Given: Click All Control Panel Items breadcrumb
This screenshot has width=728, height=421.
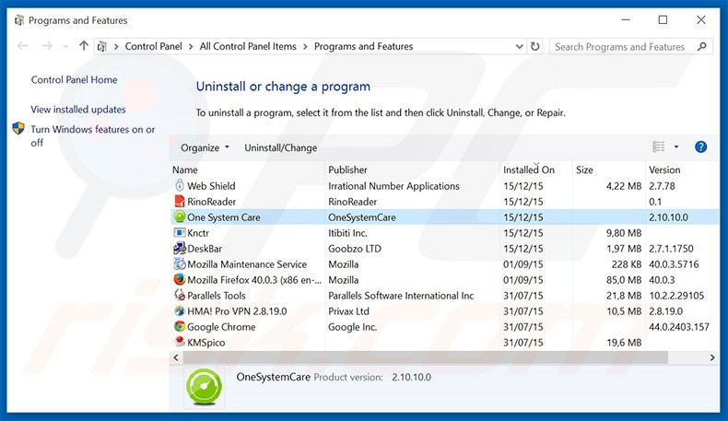Looking at the screenshot, I should (248, 46).
